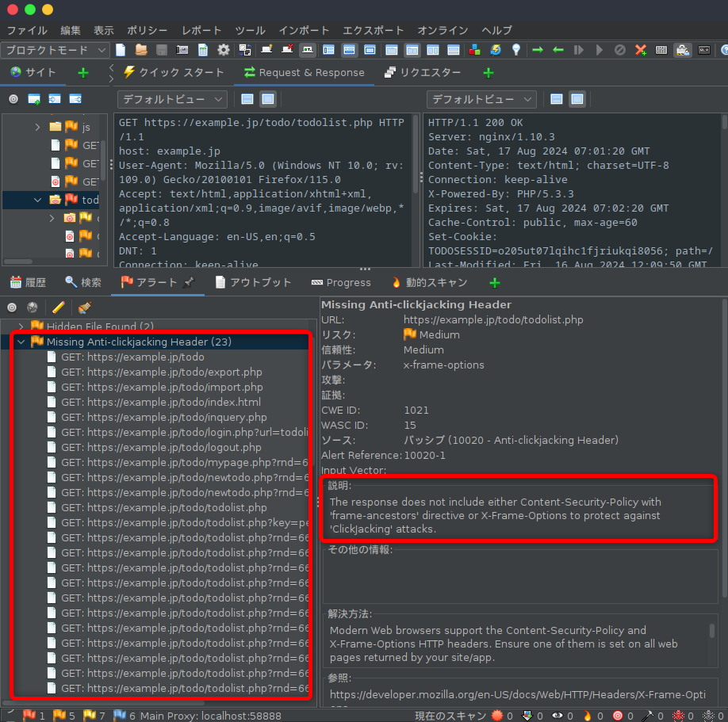Add new tab with plus after リクエスター

[x=489, y=73]
